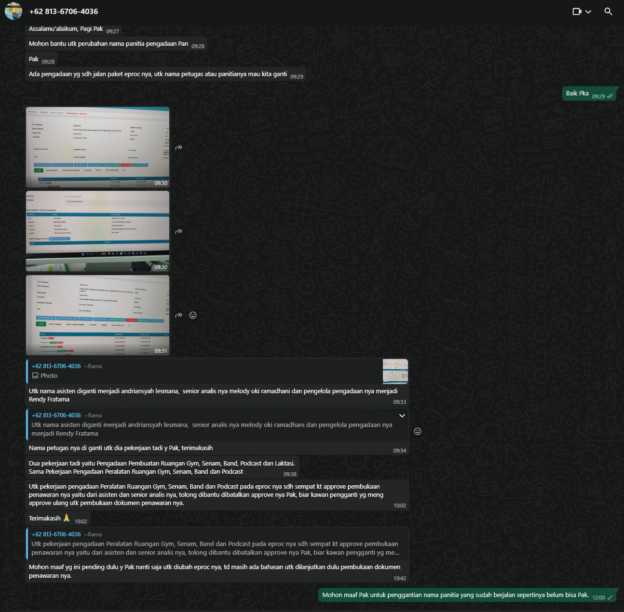Add emoji reaction to the 09:34 reply
This screenshot has width=624, height=612.
click(x=418, y=431)
